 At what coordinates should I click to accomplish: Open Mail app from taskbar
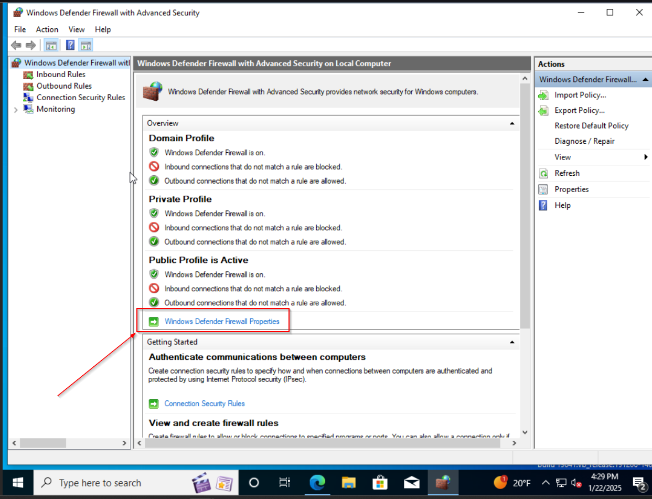point(412,483)
